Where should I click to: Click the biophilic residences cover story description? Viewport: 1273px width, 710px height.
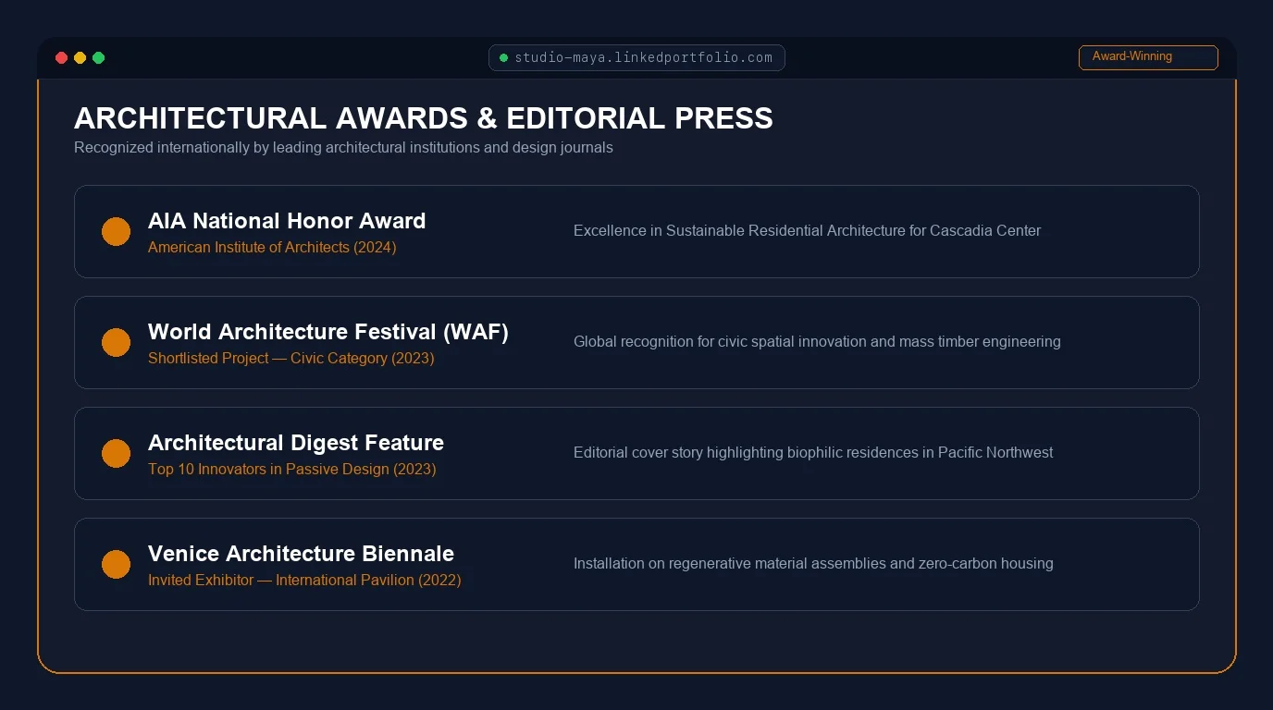pos(813,453)
